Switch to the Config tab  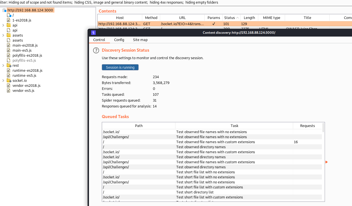point(119,40)
